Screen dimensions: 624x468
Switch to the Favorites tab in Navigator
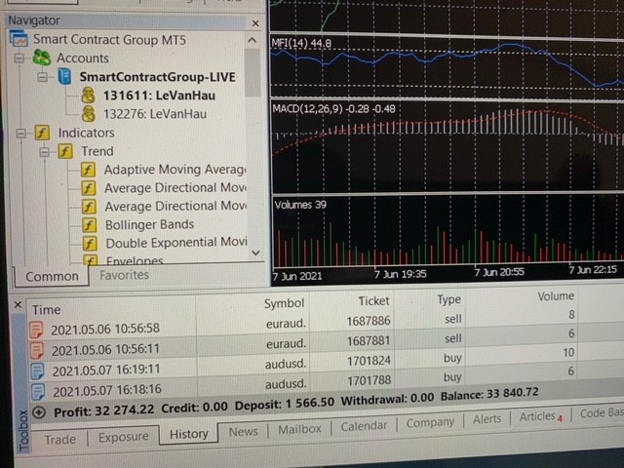124,275
